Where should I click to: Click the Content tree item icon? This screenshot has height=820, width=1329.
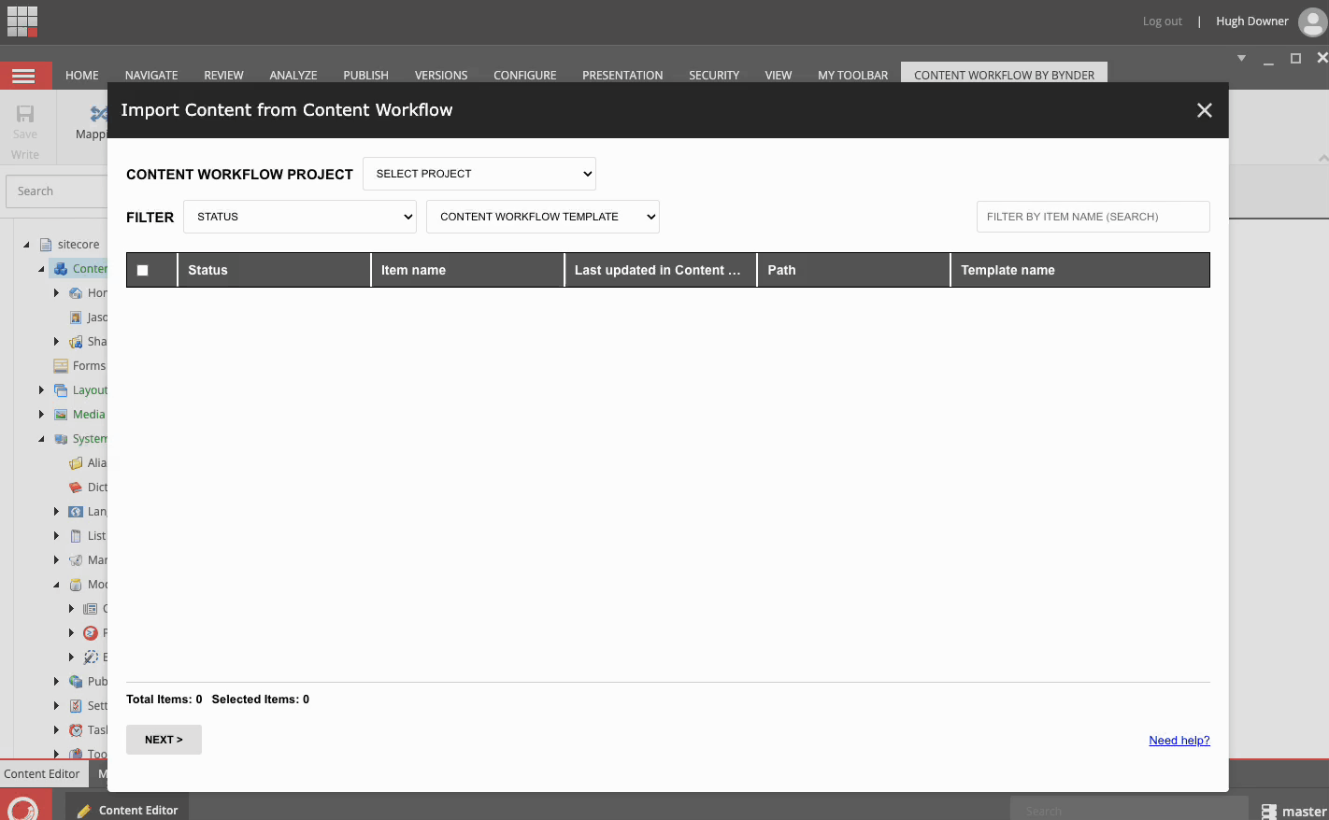pyautogui.click(x=61, y=269)
